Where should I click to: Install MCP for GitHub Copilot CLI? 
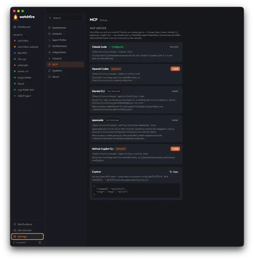tap(175, 149)
